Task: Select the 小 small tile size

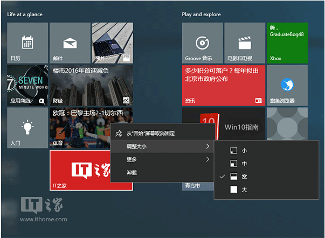Action: tap(244, 151)
